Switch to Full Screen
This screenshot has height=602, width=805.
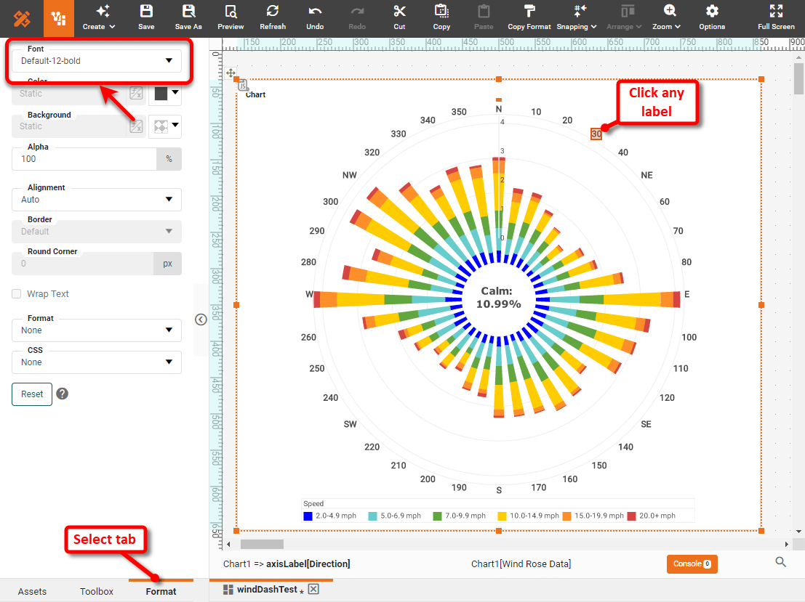[776, 18]
